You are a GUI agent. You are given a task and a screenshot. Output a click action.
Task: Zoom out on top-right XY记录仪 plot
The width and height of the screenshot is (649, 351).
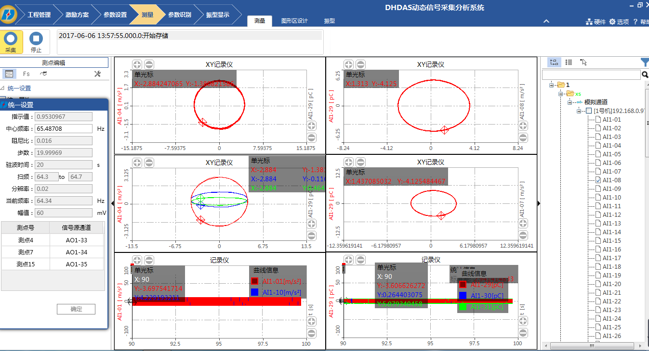pos(360,64)
